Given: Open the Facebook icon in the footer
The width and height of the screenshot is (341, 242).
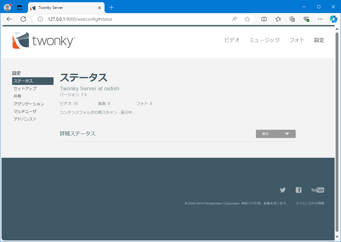Looking at the screenshot, I should [x=299, y=190].
